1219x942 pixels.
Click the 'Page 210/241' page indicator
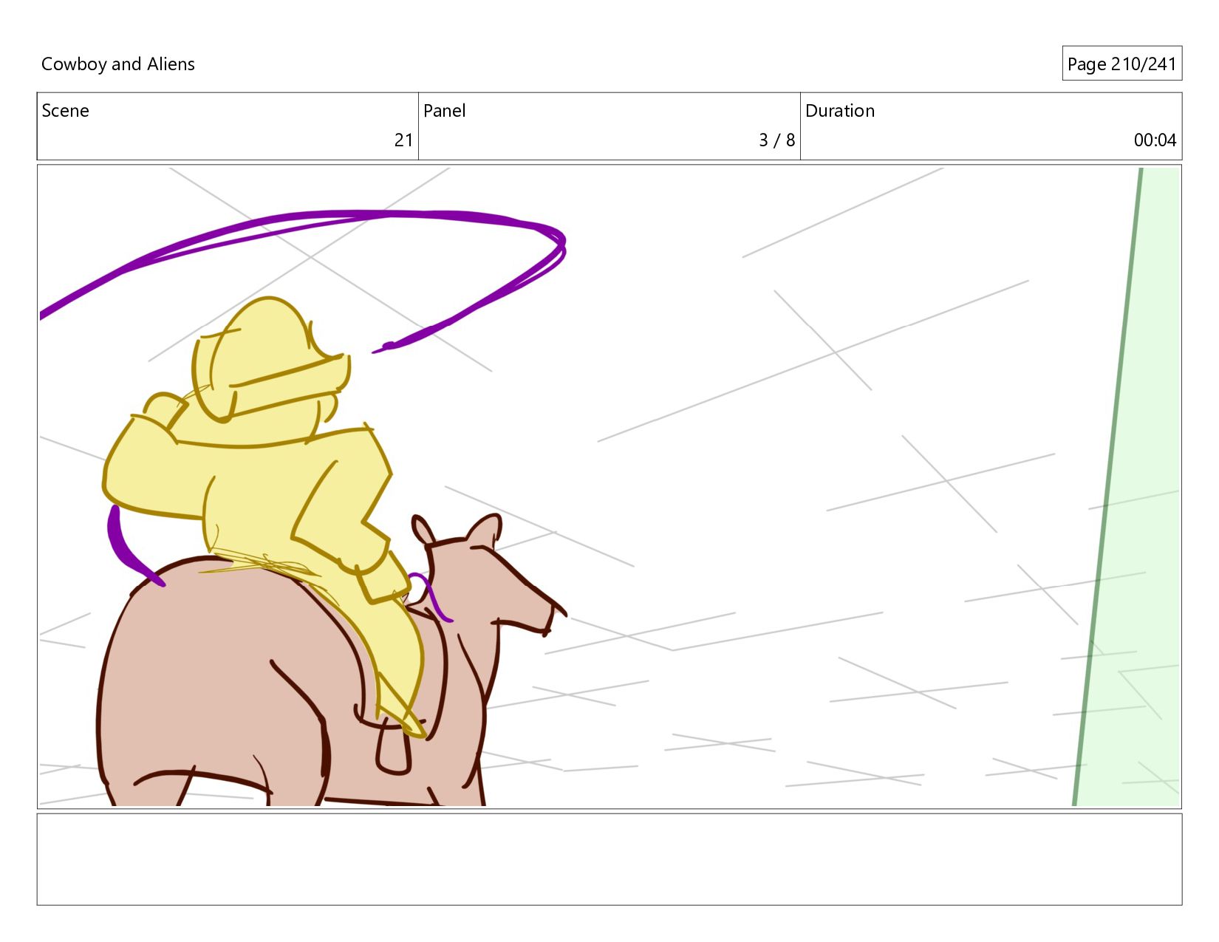pyautogui.click(x=1121, y=64)
